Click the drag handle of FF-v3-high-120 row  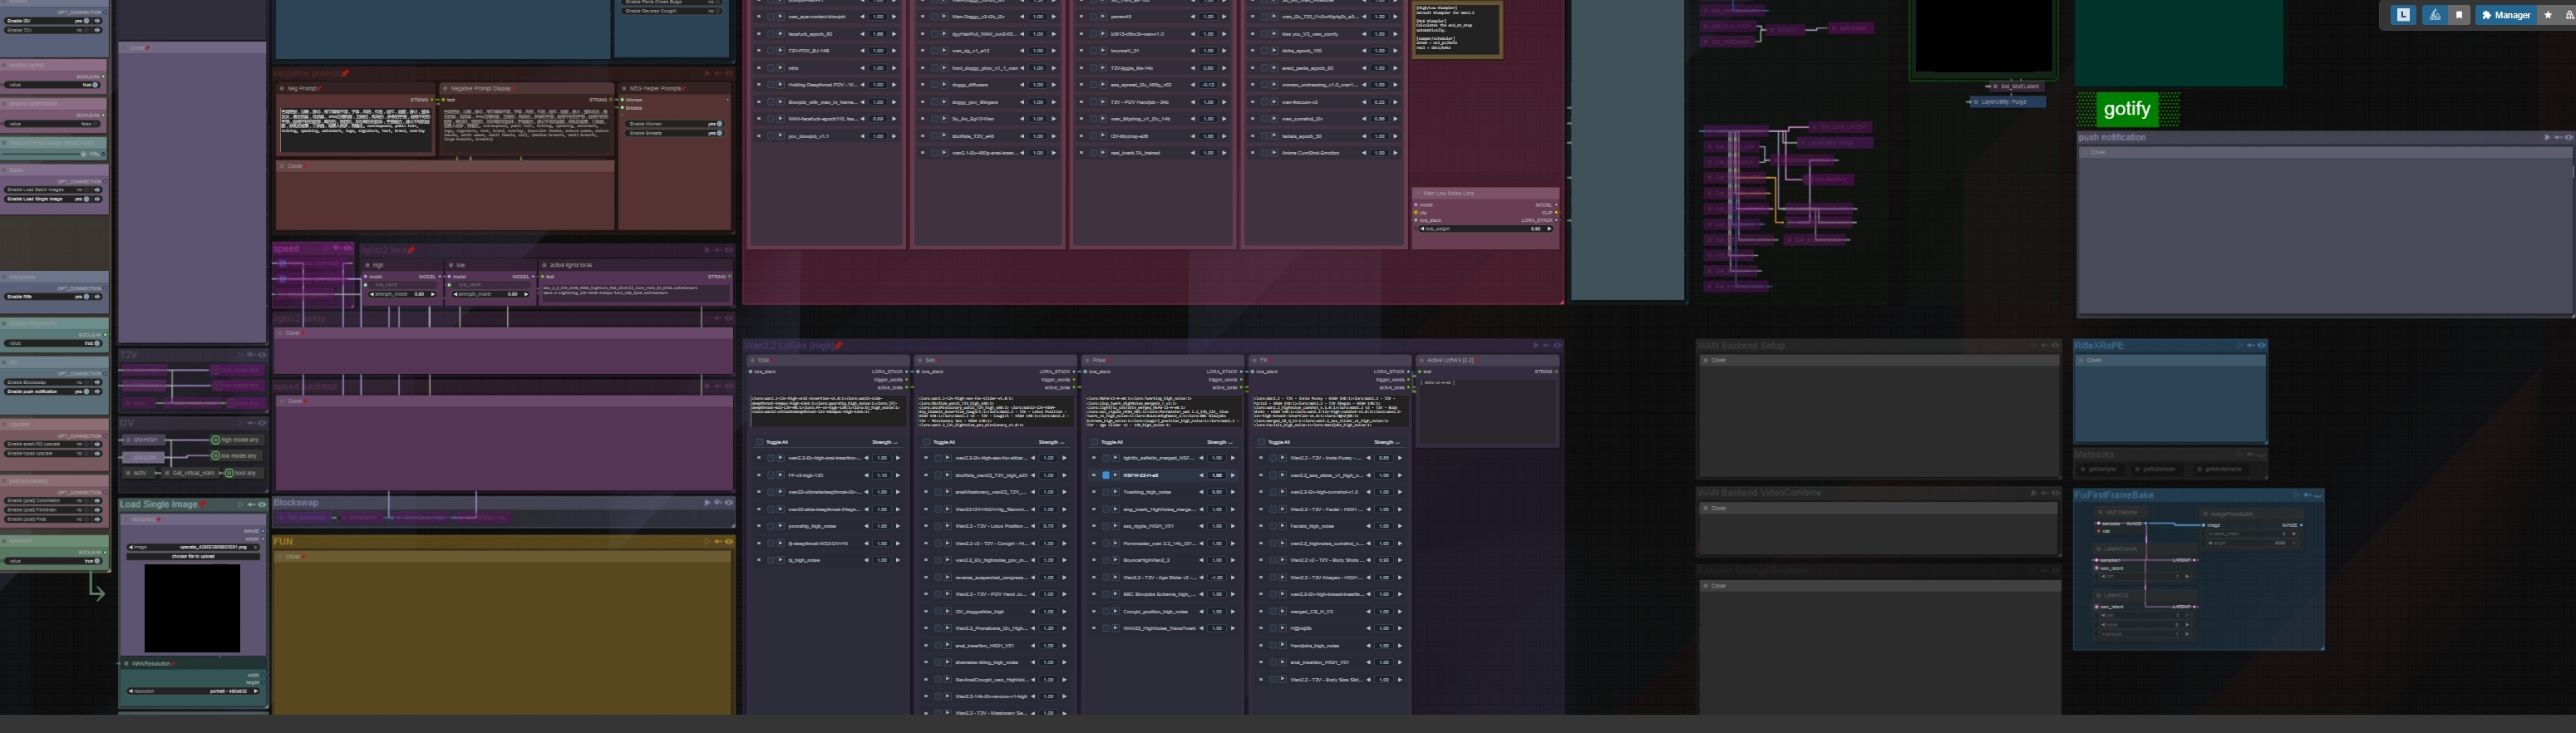point(759,475)
